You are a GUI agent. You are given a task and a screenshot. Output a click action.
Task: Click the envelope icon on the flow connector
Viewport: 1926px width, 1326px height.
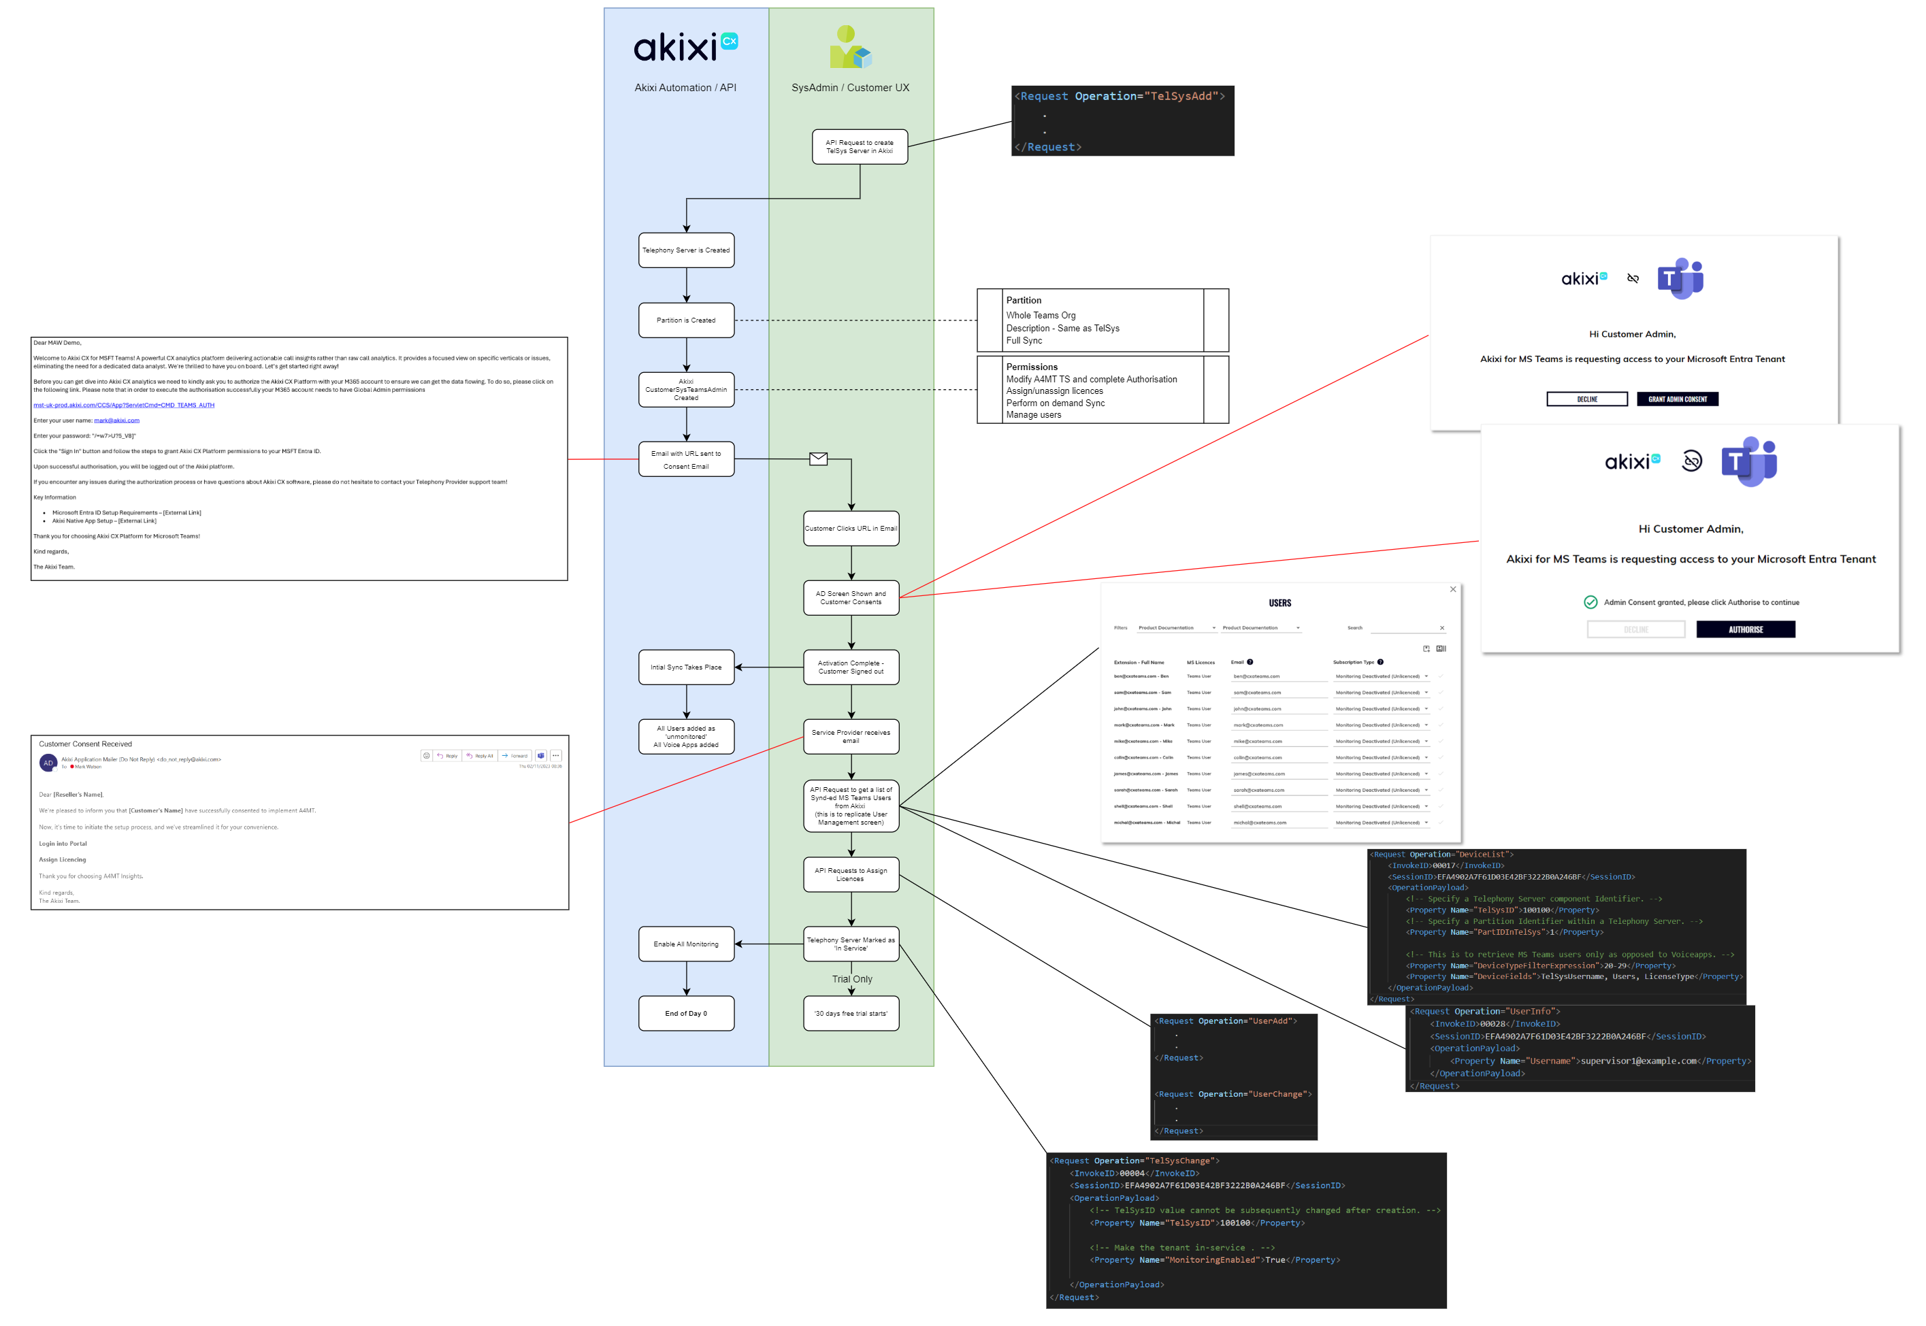[x=819, y=459]
